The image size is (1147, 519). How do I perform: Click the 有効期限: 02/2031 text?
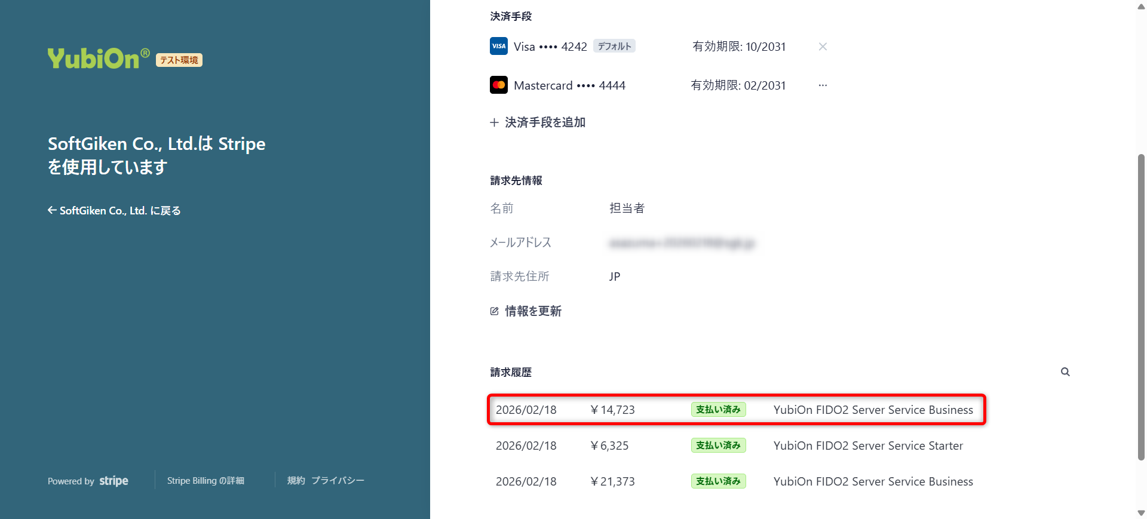tap(738, 85)
